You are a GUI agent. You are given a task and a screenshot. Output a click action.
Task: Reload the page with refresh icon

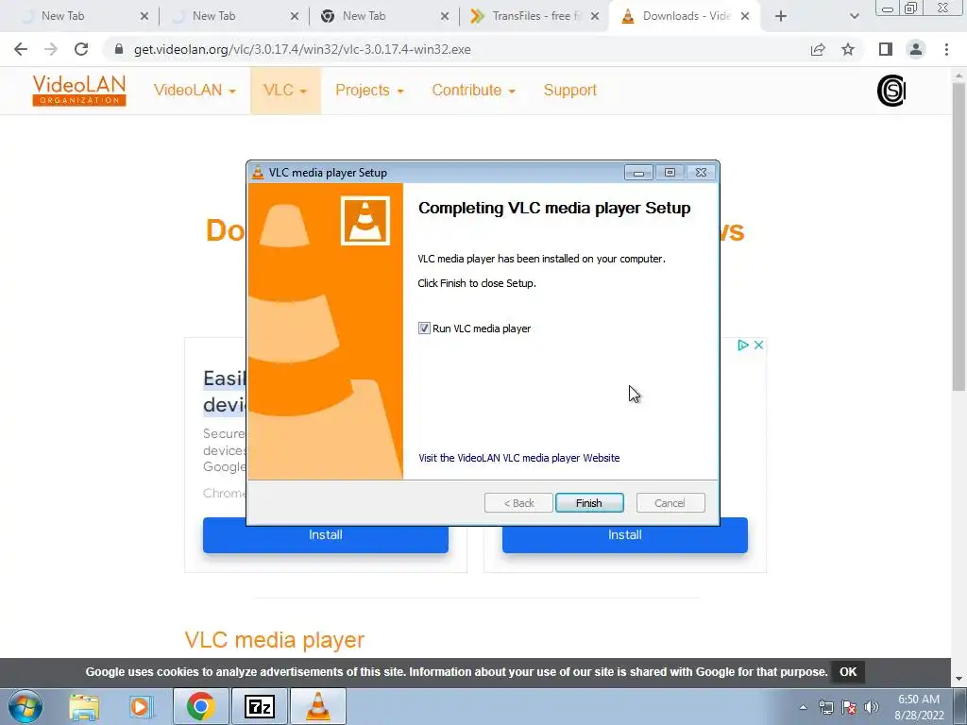pos(81,49)
